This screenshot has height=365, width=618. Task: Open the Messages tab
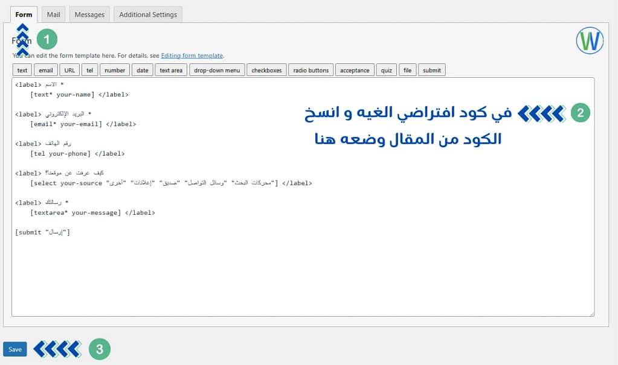click(x=89, y=14)
